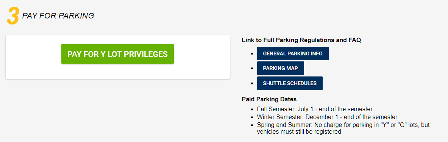Click the vehicles must still be registered text
448x142 pixels.
(299, 132)
